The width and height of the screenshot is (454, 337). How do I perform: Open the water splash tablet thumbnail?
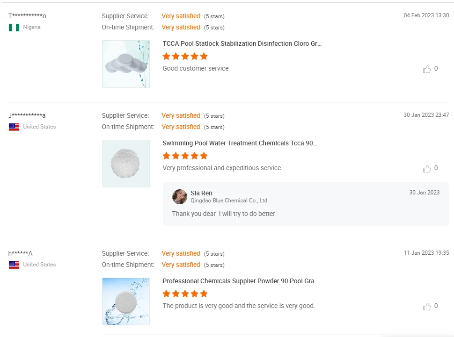tap(126, 301)
